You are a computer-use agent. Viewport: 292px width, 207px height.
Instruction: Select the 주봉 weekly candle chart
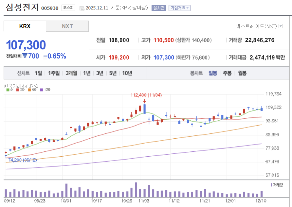[227, 73]
